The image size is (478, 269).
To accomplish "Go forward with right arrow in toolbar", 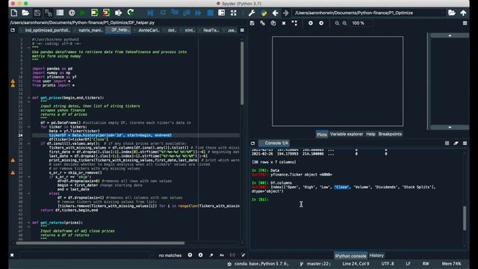I will point(285,13).
